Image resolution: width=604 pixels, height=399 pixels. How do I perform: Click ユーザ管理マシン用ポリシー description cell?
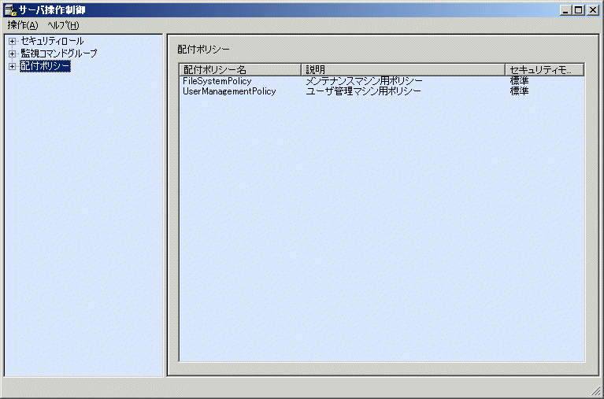pyautogui.click(x=363, y=91)
